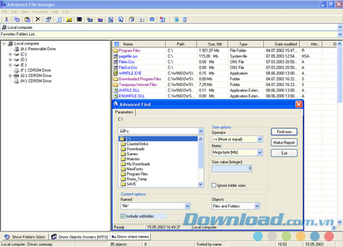This screenshot has height=247, width=343.
Task: Click the Size value integer input field
Action: [232, 168]
